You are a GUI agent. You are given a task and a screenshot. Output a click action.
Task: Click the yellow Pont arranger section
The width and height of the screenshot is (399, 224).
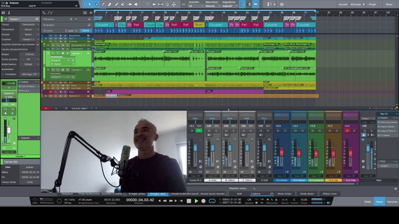(199, 24)
